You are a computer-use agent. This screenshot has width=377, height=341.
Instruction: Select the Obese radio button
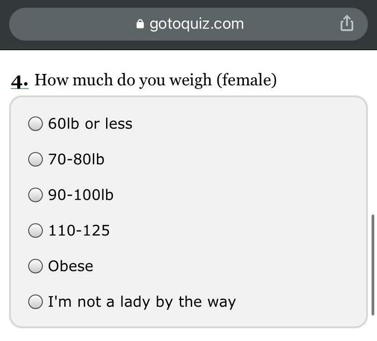pos(36,267)
